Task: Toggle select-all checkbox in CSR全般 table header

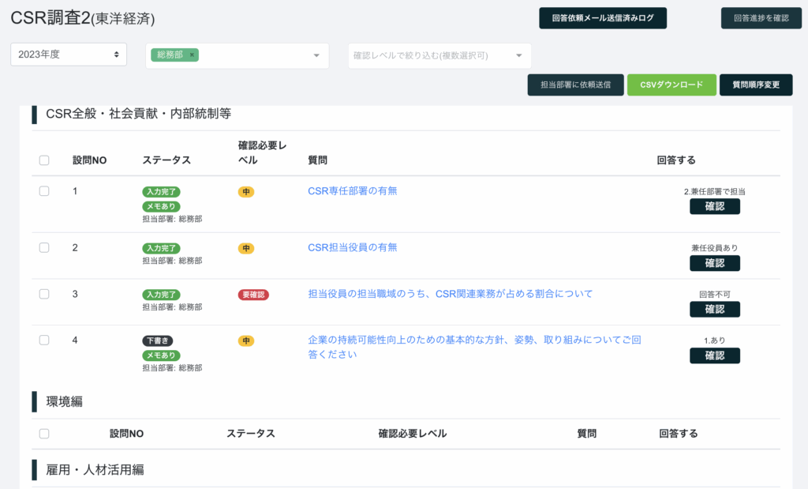Action: tap(44, 160)
